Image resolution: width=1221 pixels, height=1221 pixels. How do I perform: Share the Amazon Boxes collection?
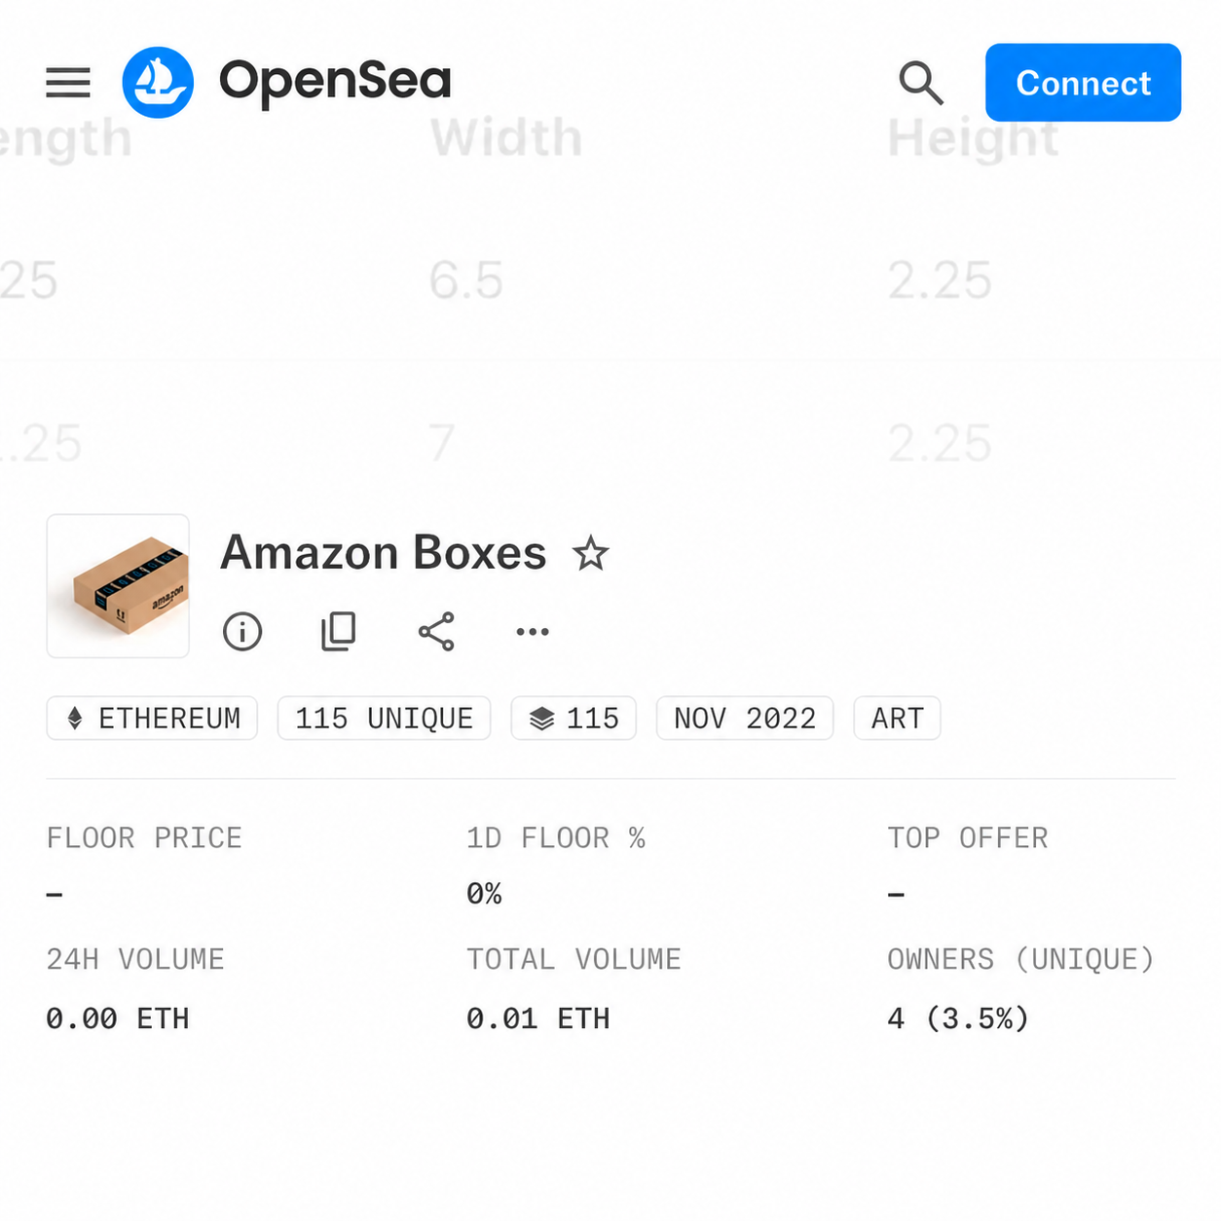click(436, 631)
